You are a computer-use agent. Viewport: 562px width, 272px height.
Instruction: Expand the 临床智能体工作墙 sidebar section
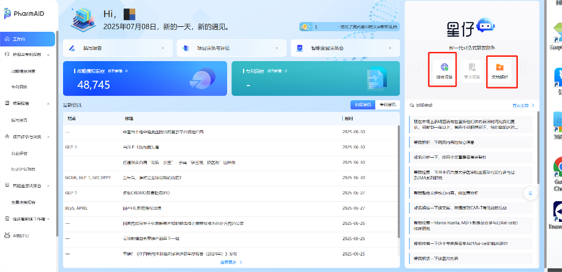[x=48, y=218]
